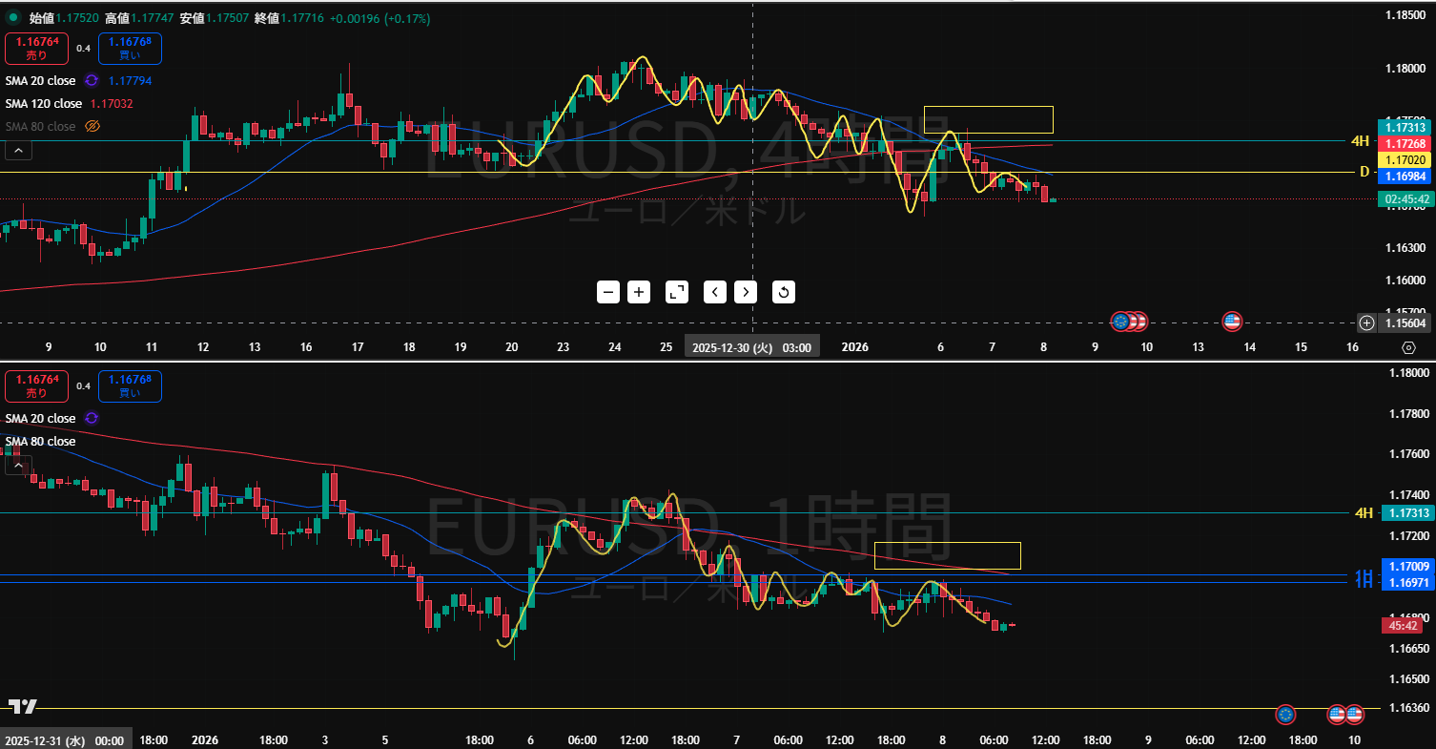Collapse the indicator legend in upper chart
The height and width of the screenshot is (749, 1436).
[x=17, y=150]
